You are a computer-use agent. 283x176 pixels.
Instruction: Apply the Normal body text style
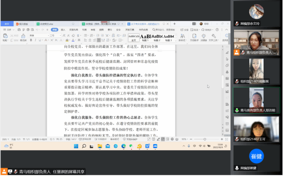point(134,38)
